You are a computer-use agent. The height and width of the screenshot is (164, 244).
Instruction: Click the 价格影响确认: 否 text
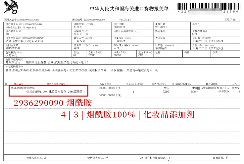click(98, 158)
